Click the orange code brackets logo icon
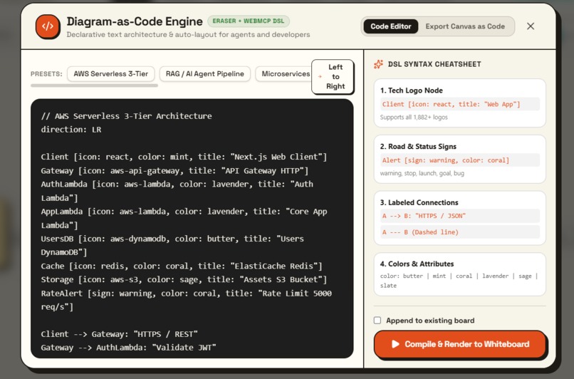 (48, 26)
